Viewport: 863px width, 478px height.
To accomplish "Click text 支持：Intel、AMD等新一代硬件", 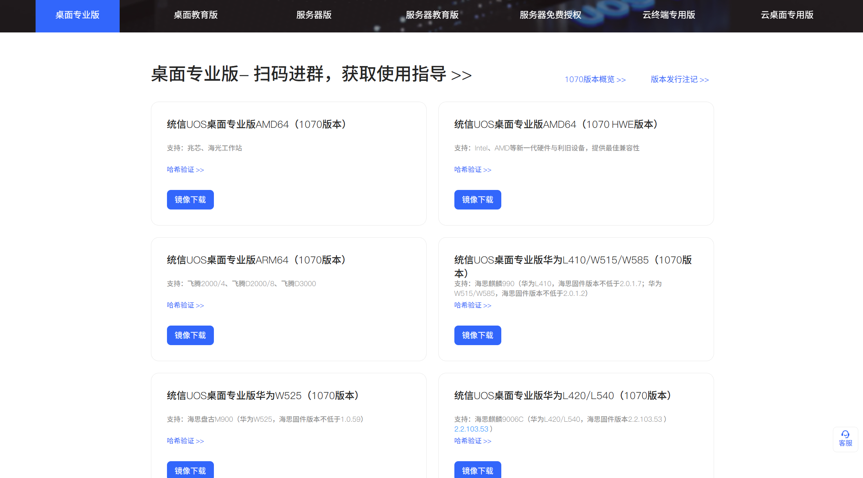I will [547, 148].
